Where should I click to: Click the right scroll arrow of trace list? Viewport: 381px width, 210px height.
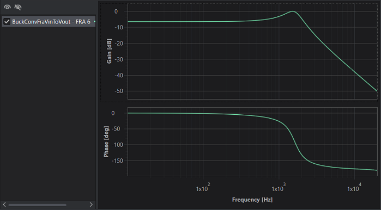pos(91,205)
